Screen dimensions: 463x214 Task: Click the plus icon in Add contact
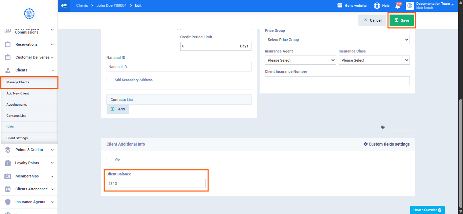(113, 109)
